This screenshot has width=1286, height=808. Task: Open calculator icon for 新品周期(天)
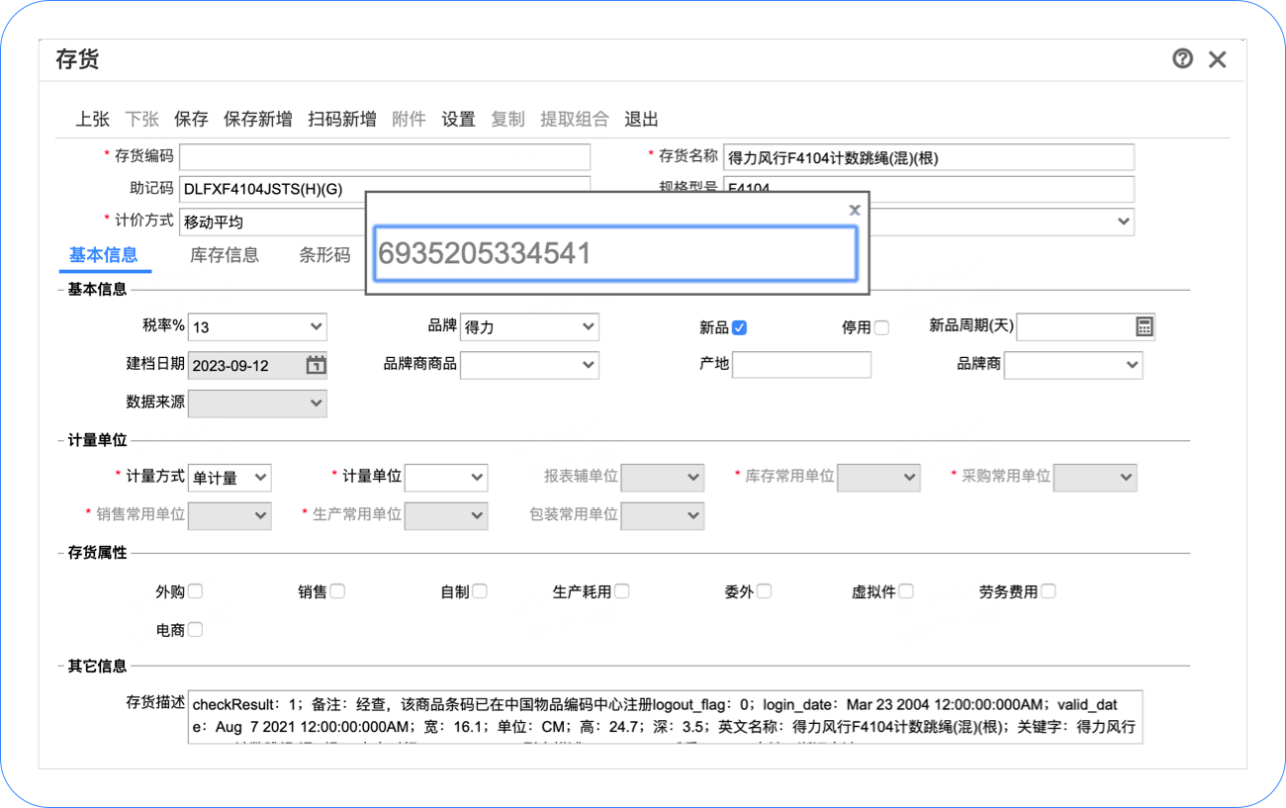coord(1144,327)
